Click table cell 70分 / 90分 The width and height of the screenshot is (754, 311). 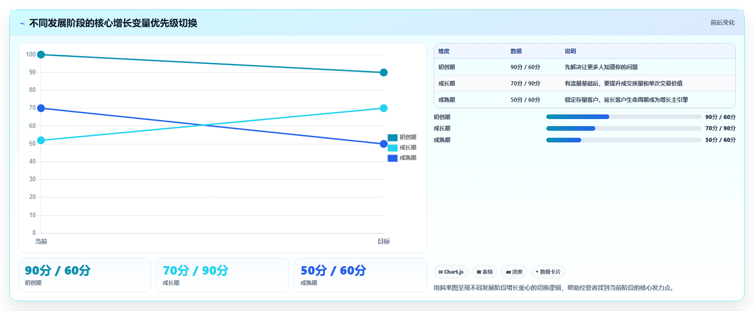click(525, 84)
